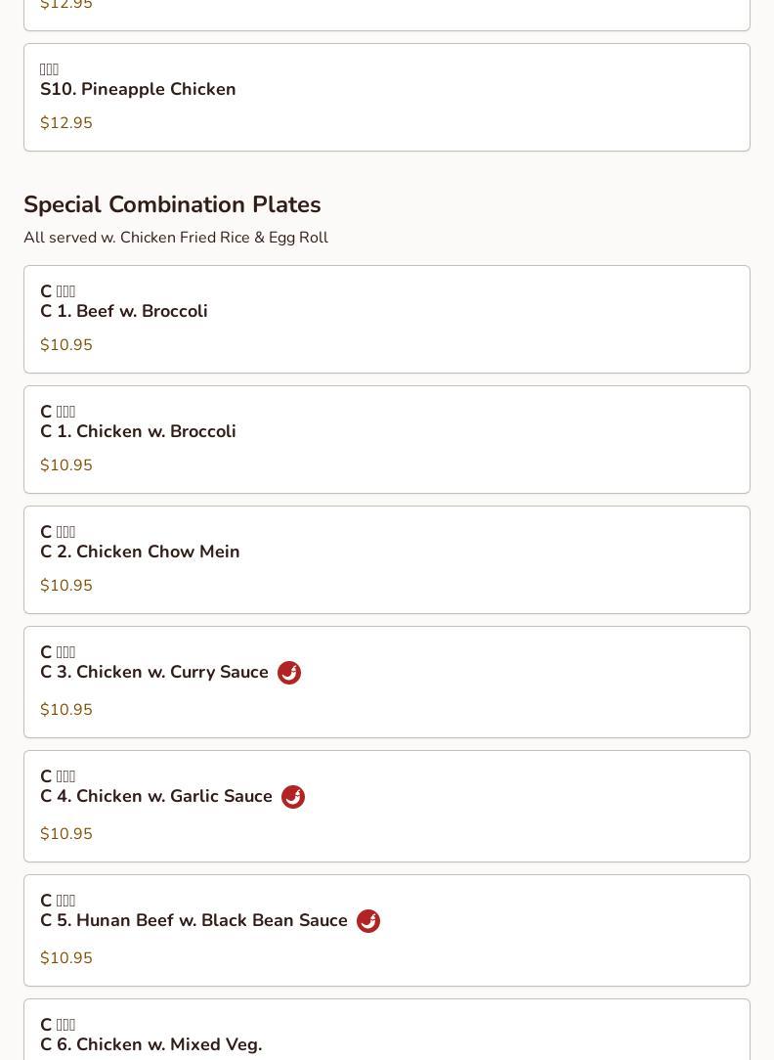
Task: Pick C 5. Hunan Beef w. Black Bean Sauce title
Action: [x=193, y=920]
